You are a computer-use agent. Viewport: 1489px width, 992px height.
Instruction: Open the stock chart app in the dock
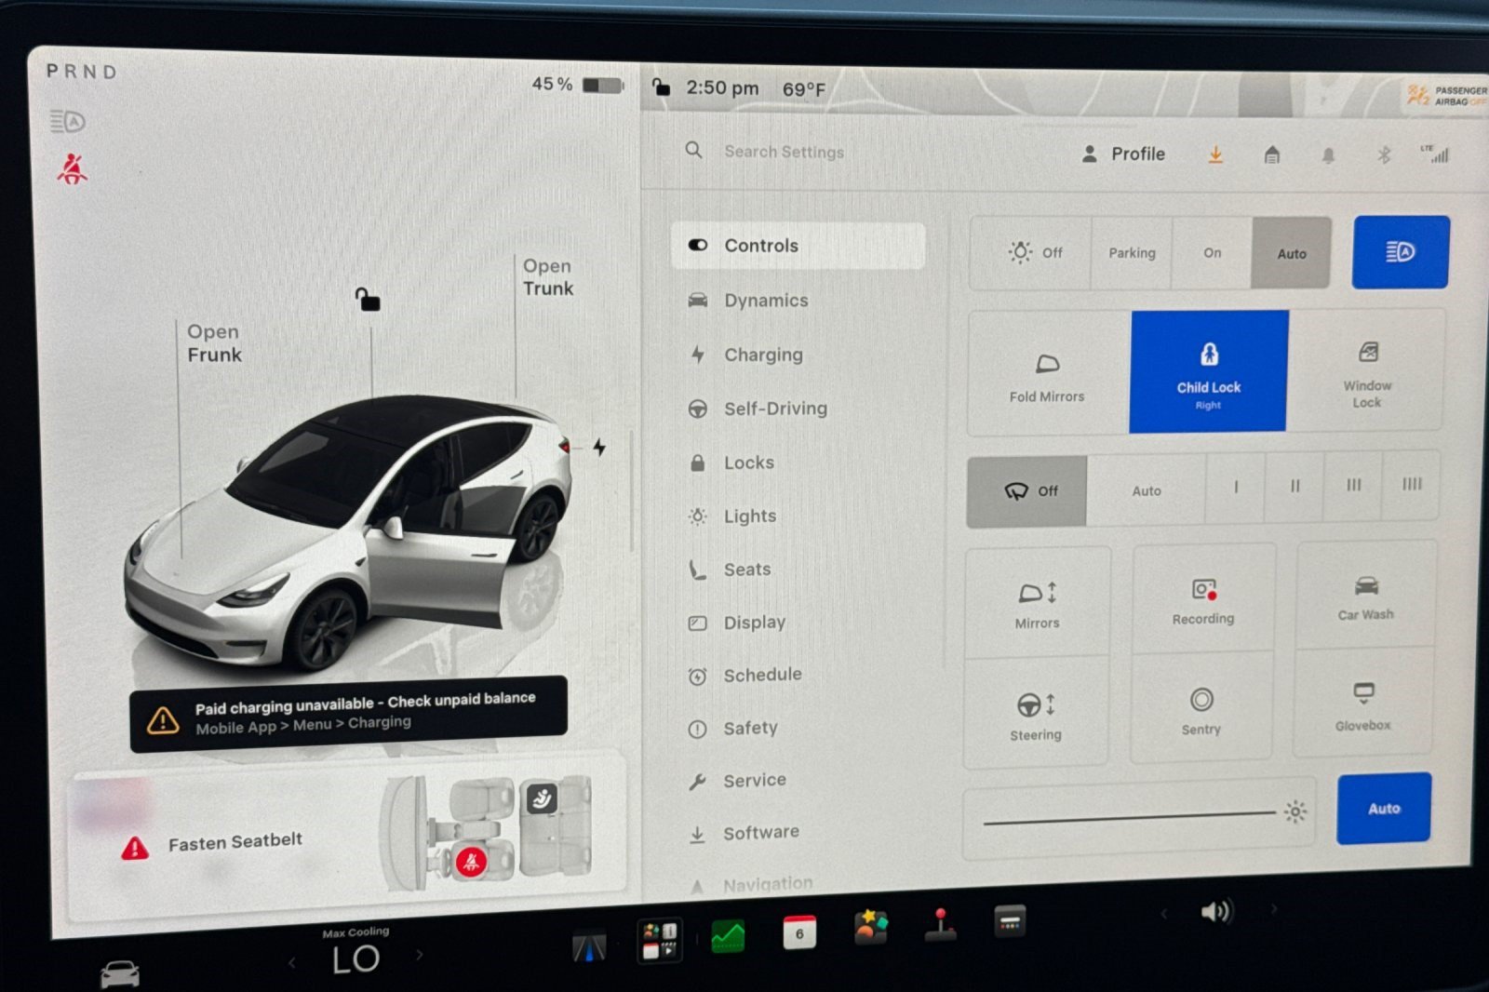pyautogui.click(x=728, y=936)
